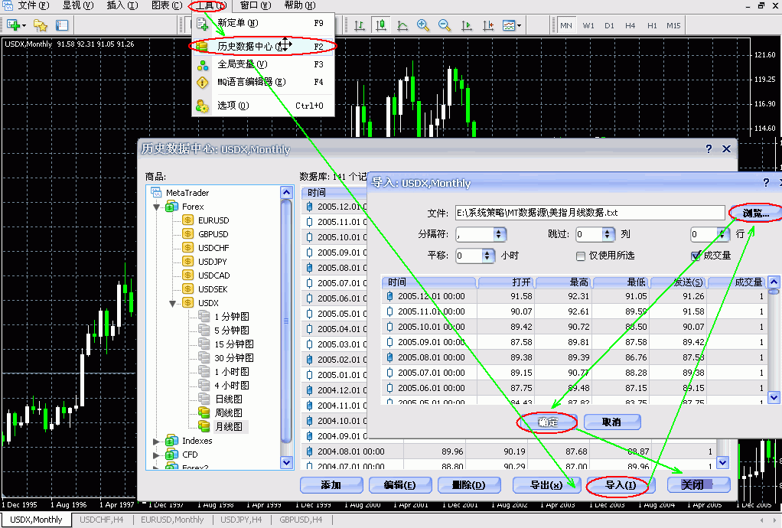Adjust the 平移 小时 spinner
Screen dimensions: 782x528
pyautogui.click(x=487, y=256)
